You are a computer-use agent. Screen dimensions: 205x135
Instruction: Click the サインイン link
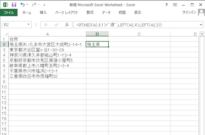(189, 13)
